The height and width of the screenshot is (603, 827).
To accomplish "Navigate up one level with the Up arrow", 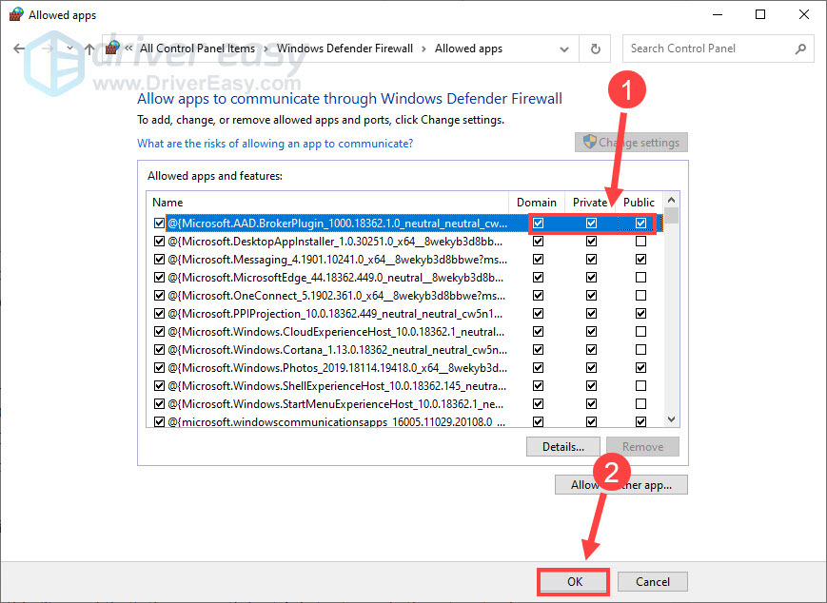I will [x=89, y=49].
